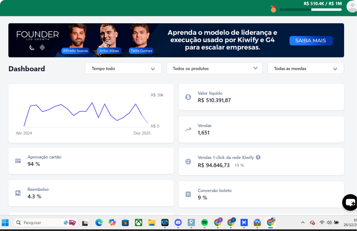Click the dollar icon next to Valor líquido
This screenshot has height=231, width=357.
pos(188,97)
